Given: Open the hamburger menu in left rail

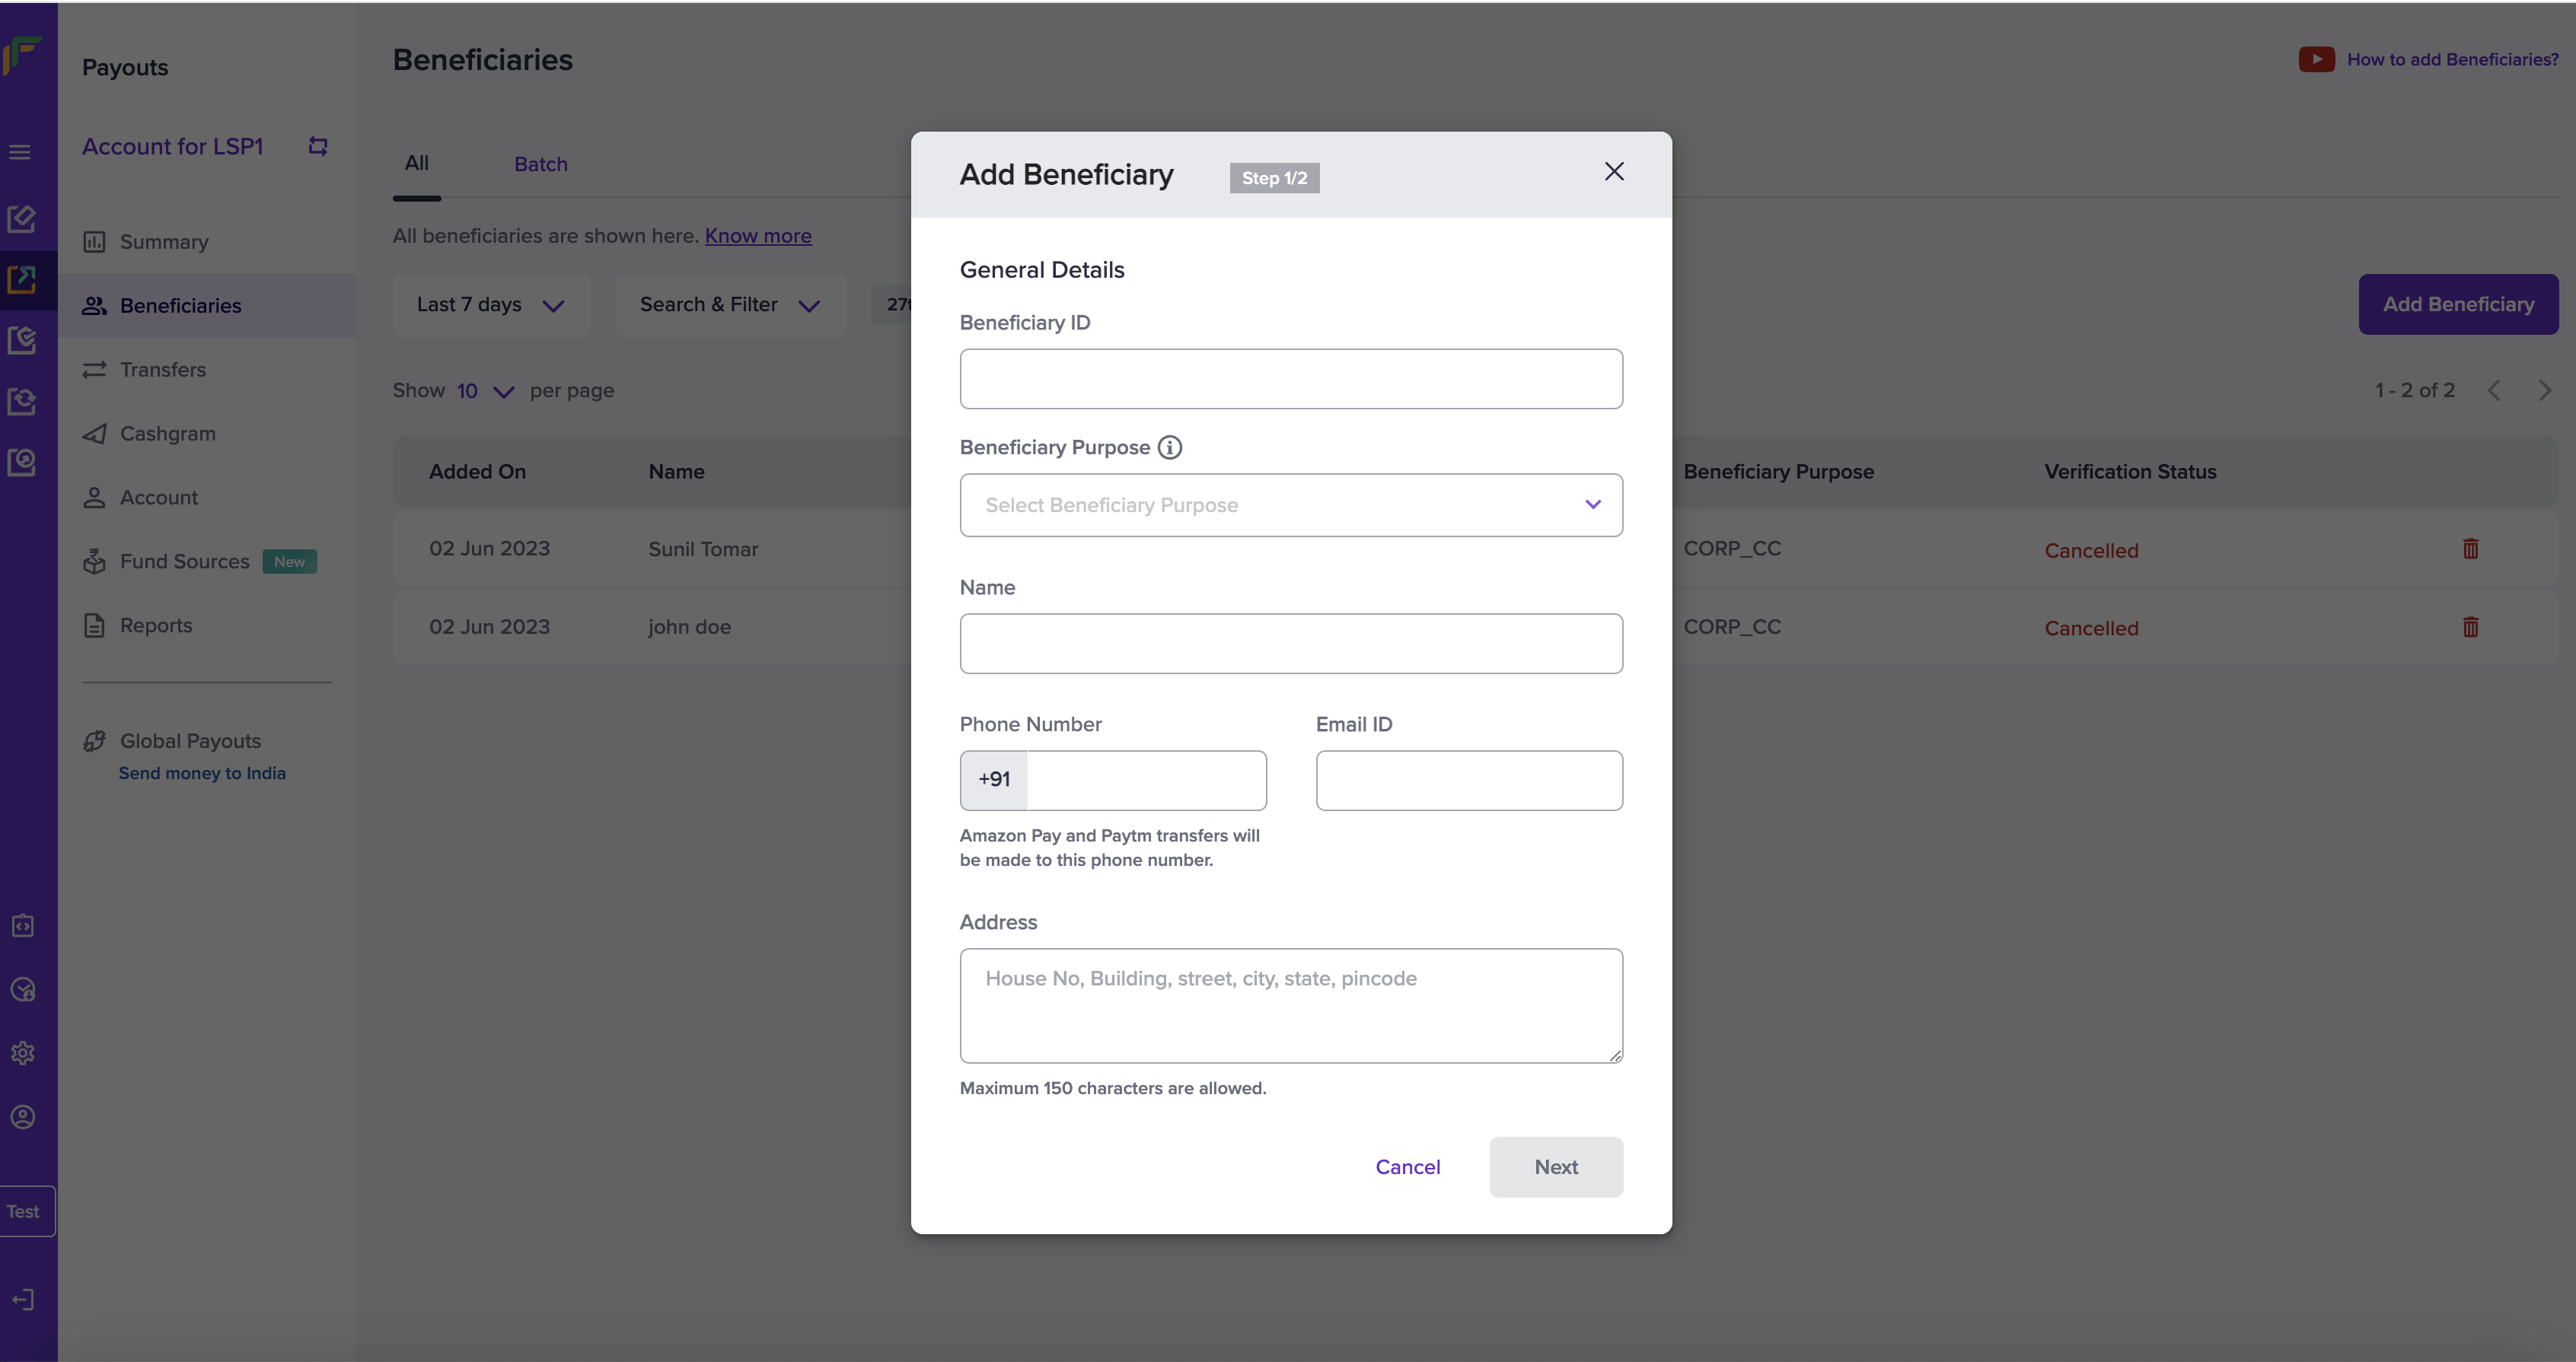Looking at the screenshot, I should 20,152.
